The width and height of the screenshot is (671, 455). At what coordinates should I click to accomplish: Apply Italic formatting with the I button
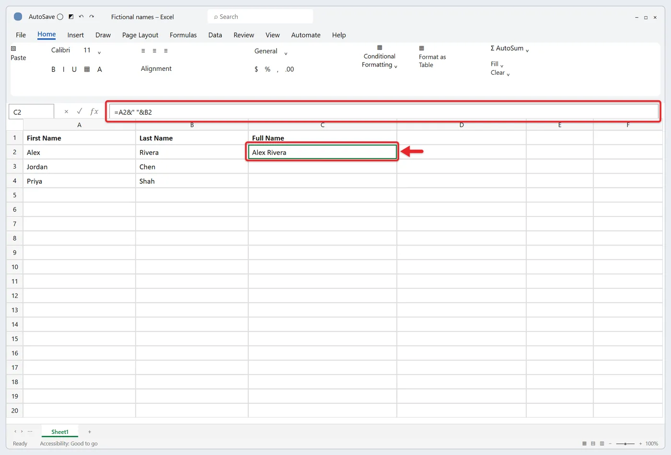pos(63,69)
